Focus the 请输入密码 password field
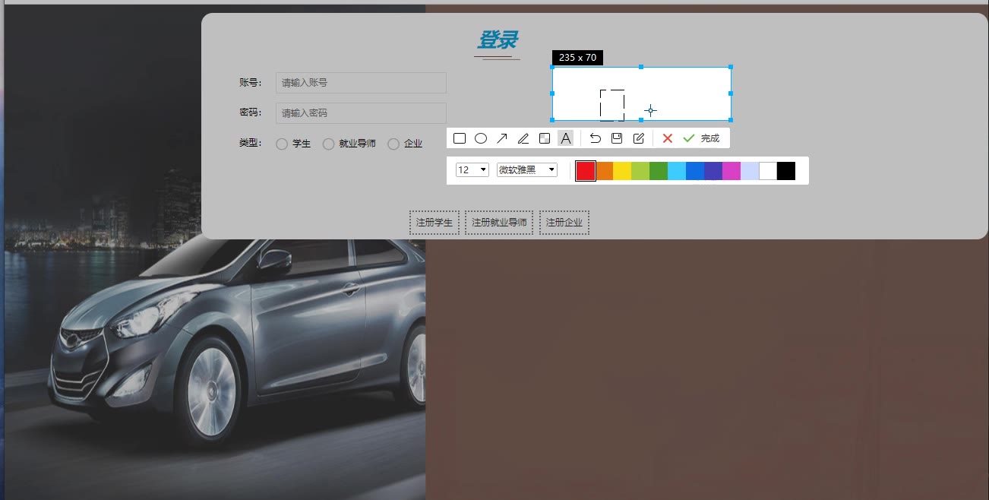Image resolution: width=989 pixels, height=500 pixels. pyautogui.click(x=361, y=113)
